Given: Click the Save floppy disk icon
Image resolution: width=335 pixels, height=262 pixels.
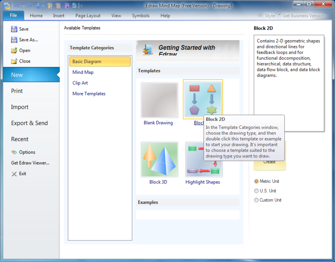Looking at the screenshot, I should [x=14, y=29].
